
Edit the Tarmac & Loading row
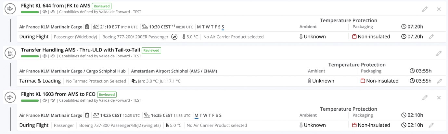click(440, 81)
